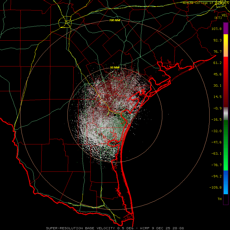Click the TH legend label
Screen dimensions: 230x230
pyautogui.click(x=220, y=199)
